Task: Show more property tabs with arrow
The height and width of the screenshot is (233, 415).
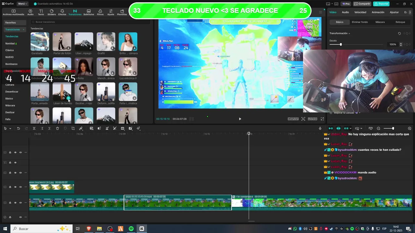Action: [411, 12]
